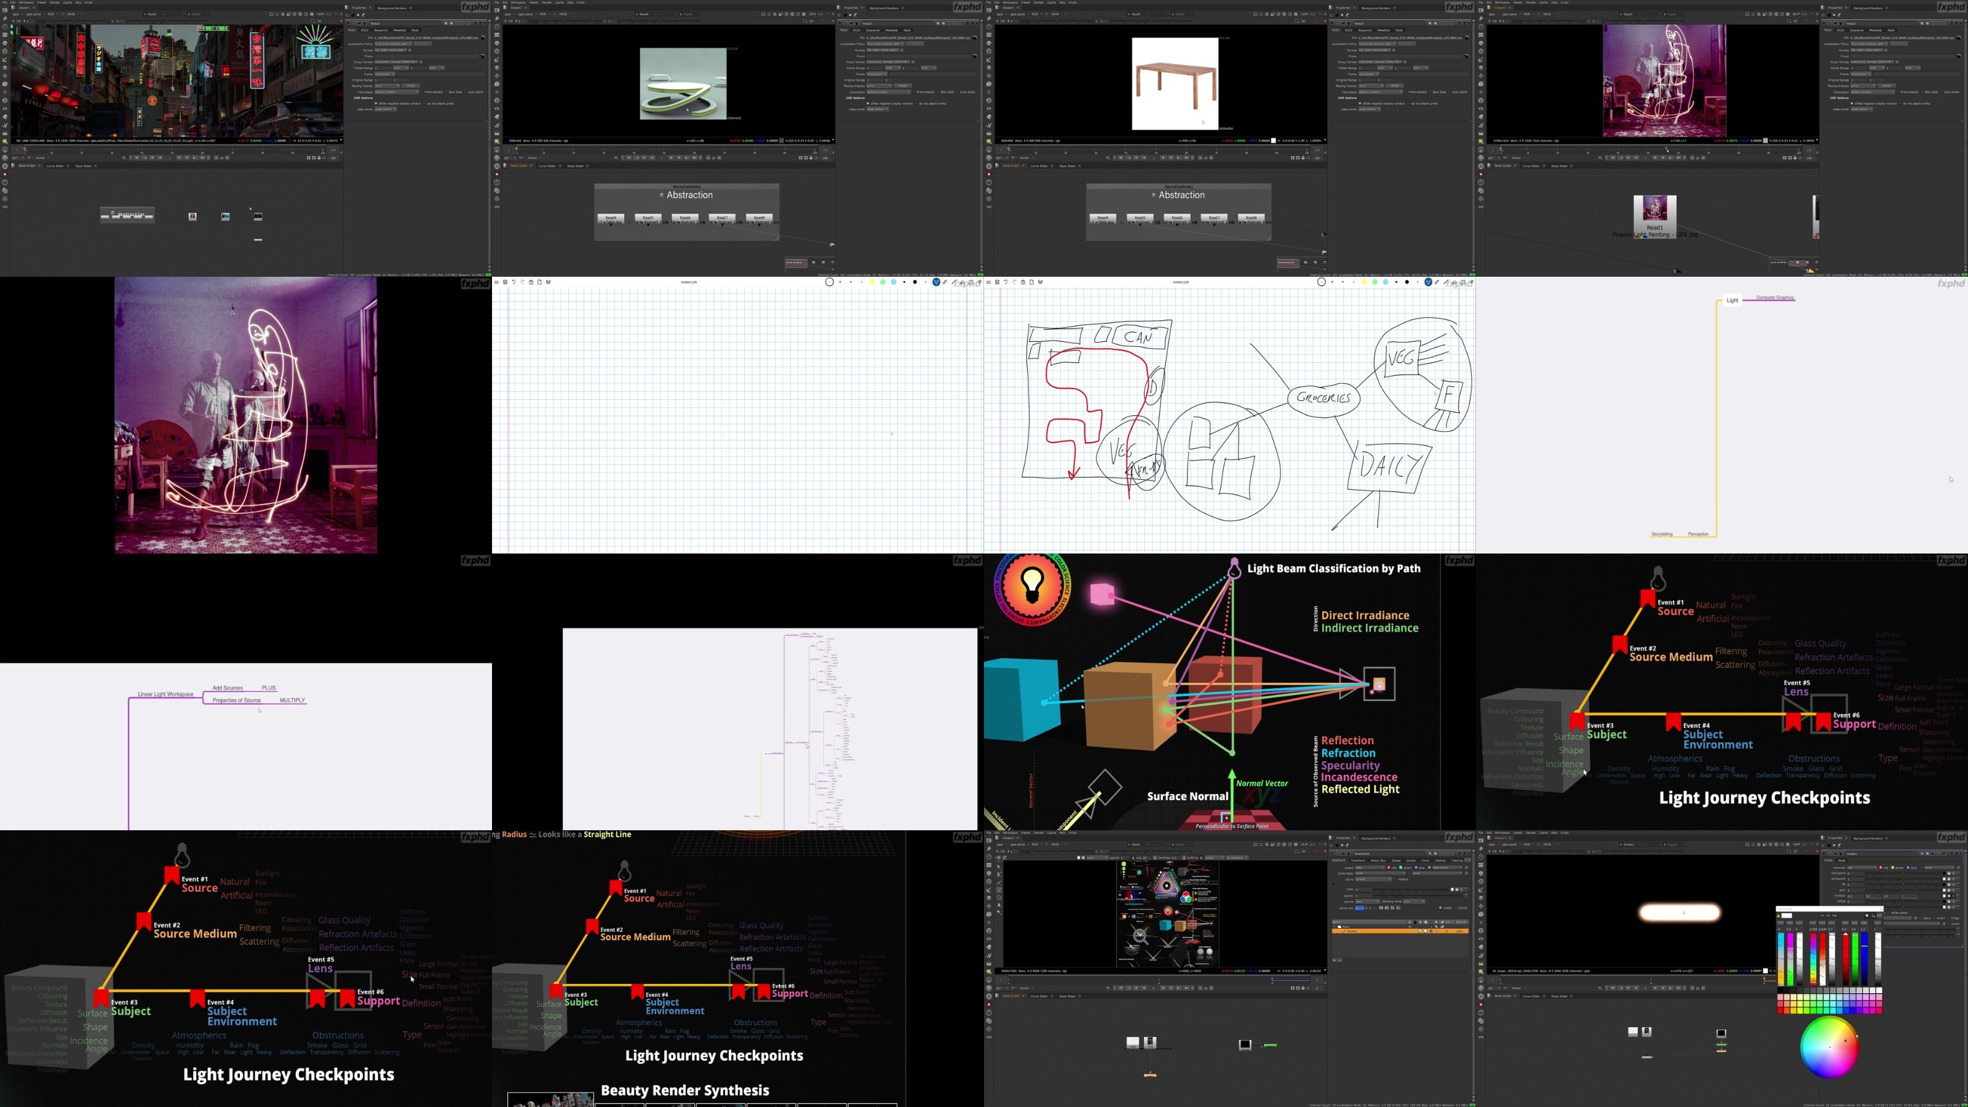
Task: Select Computer Graphics node in Light mind map
Action: point(1774,297)
